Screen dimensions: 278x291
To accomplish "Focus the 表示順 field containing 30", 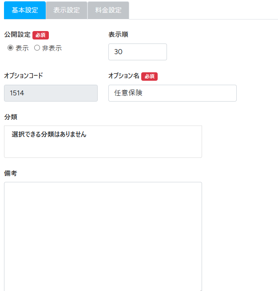I will coord(137,52).
